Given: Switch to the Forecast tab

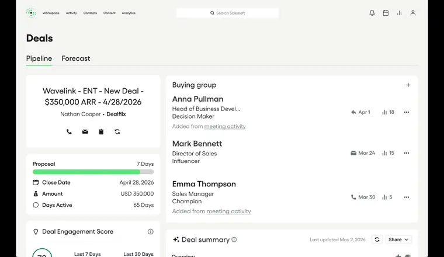Looking at the screenshot, I should 76,58.
